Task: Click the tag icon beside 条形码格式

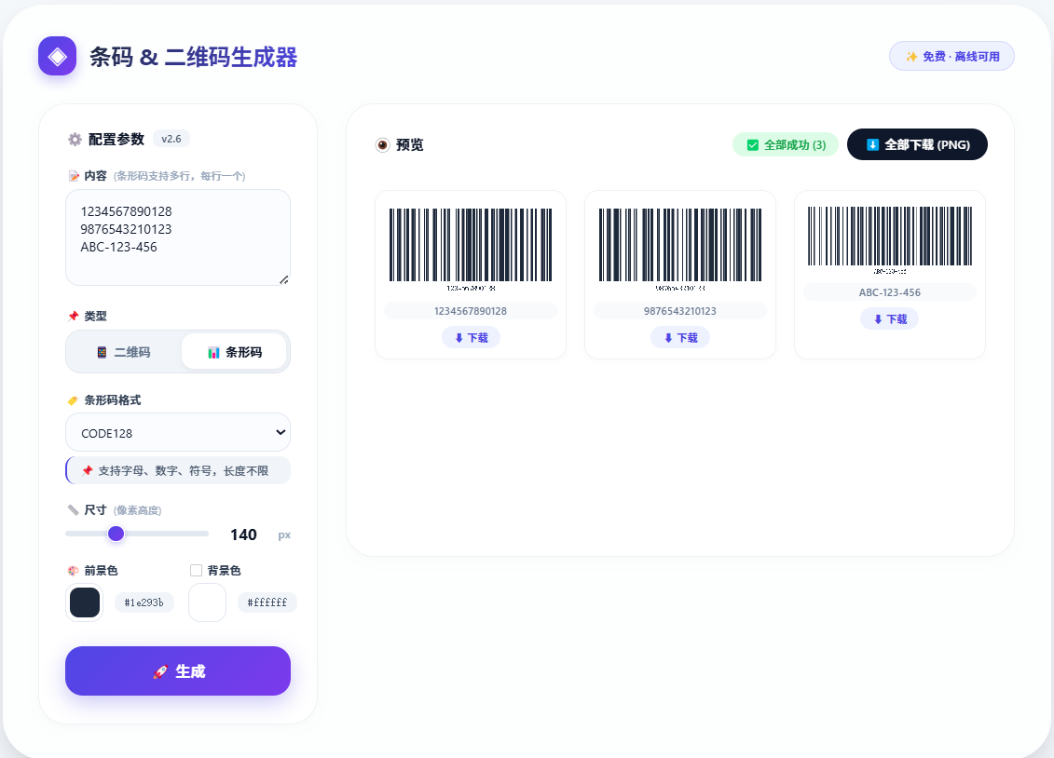Action: pos(74,400)
